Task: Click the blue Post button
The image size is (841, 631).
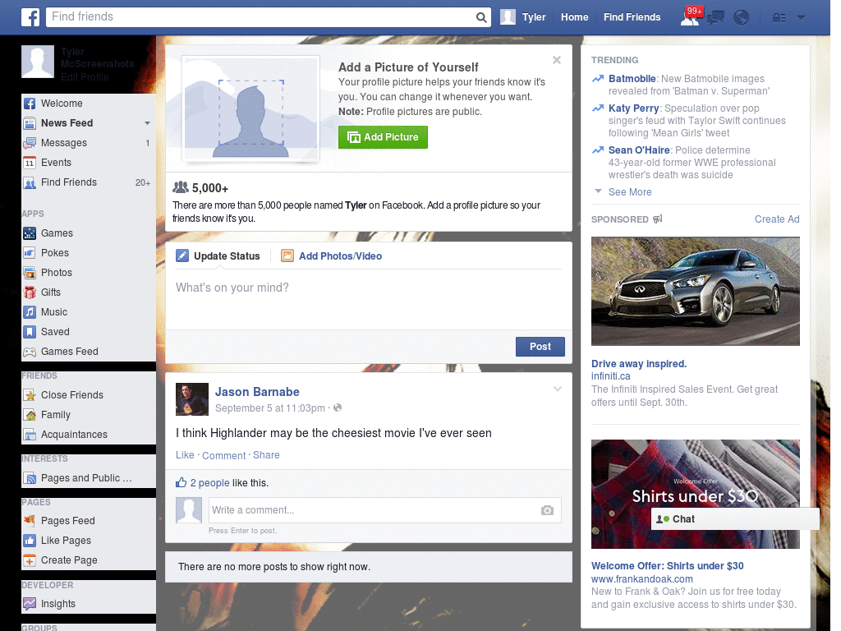Action: (x=540, y=347)
